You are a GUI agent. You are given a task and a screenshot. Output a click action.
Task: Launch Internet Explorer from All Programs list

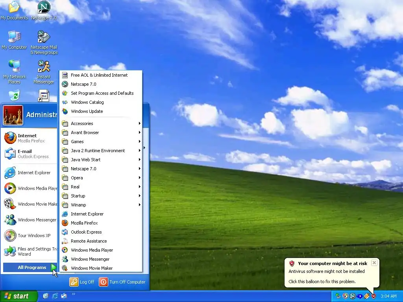(101, 214)
